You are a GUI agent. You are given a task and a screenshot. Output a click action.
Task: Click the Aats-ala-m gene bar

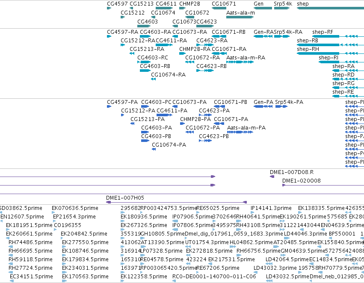(240, 17)
